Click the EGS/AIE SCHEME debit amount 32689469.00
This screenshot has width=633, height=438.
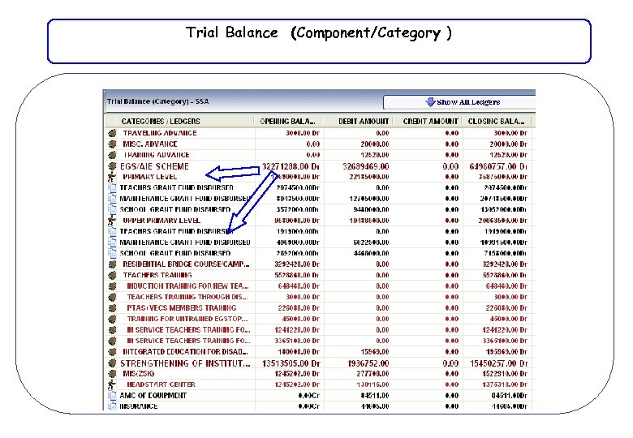click(x=366, y=166)
